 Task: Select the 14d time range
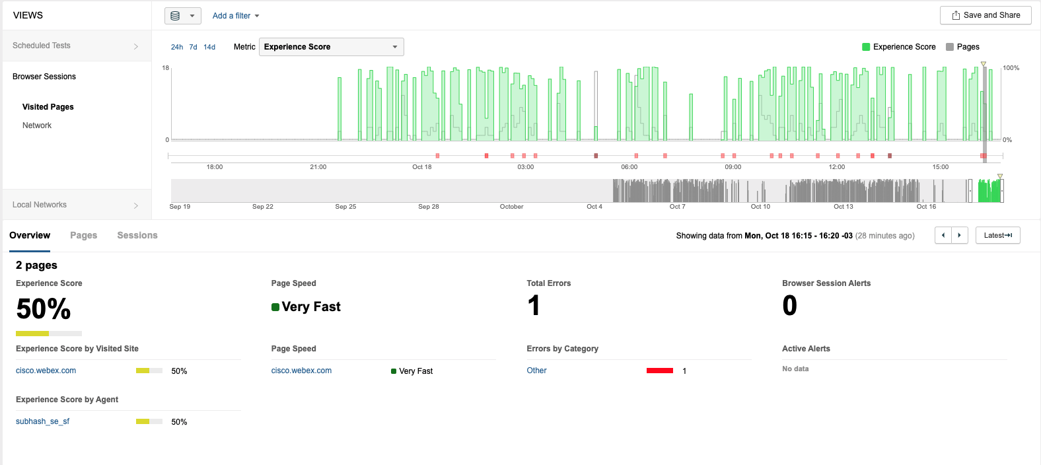click(x=209, y=47)
